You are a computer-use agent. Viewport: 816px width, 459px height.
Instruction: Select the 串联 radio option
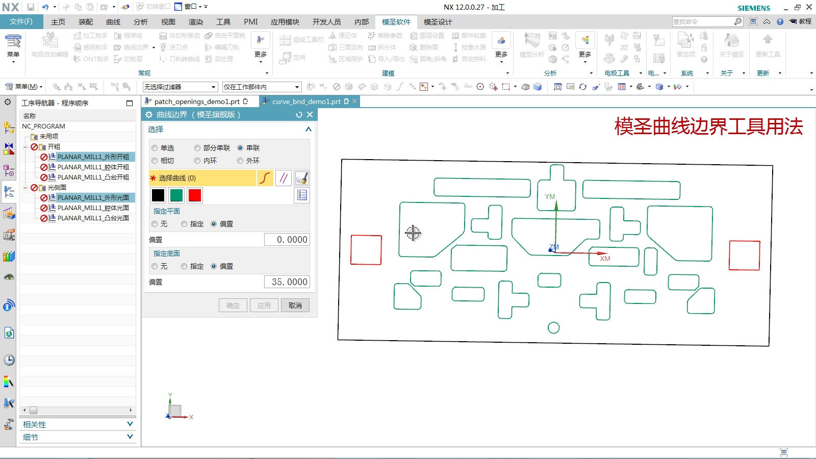tap(240, 148)
